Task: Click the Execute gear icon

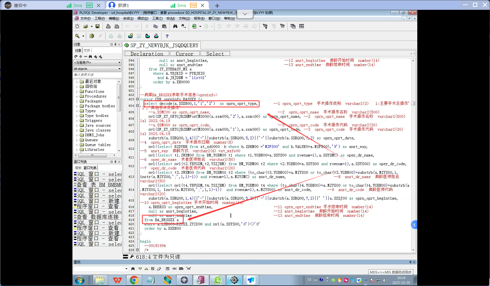Action: click(x=92, y=36)
